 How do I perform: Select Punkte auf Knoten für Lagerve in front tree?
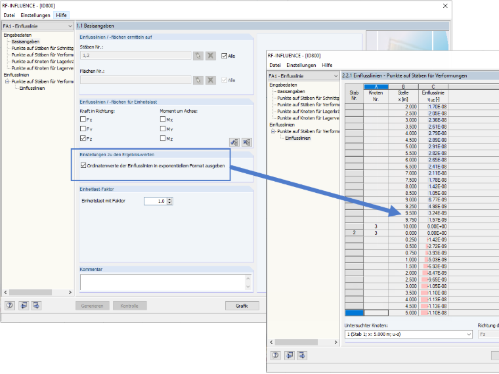point(308,118)
